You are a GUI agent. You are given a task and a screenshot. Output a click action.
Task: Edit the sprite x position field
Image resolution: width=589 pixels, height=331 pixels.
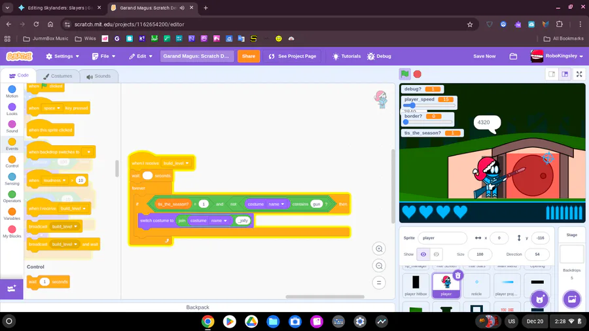[x=499, y=238]
